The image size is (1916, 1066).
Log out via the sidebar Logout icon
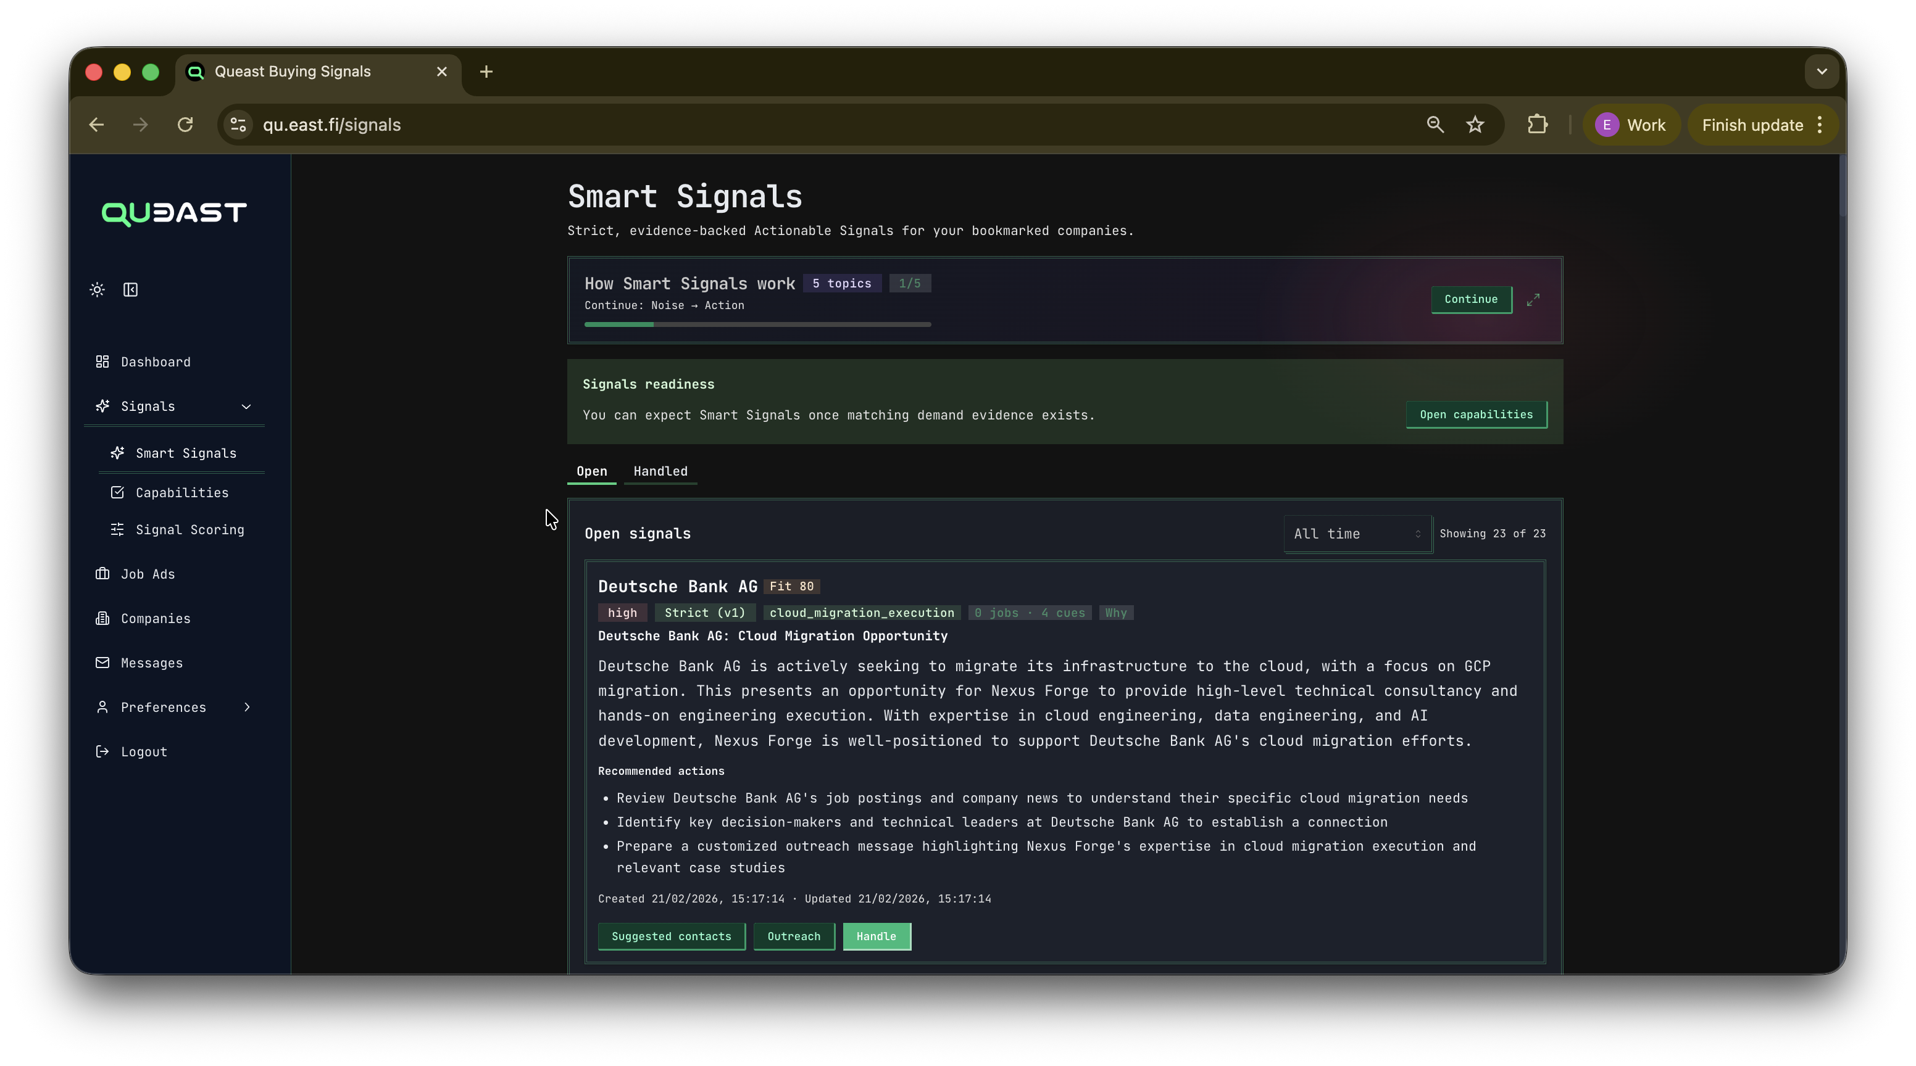[x=102, y=751]
